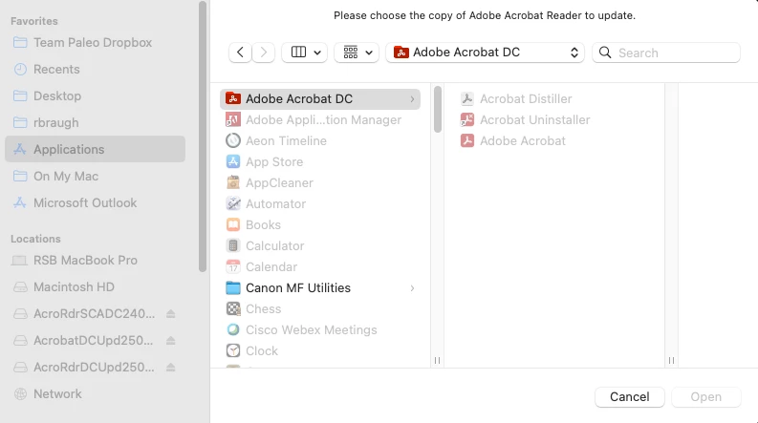Viewport: 758px width, 423px height.
Task: Go back with the left chevron button
Action: click(x=240, y=53)
